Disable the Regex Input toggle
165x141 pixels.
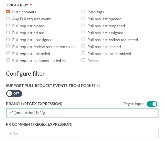tap(152, 104)
